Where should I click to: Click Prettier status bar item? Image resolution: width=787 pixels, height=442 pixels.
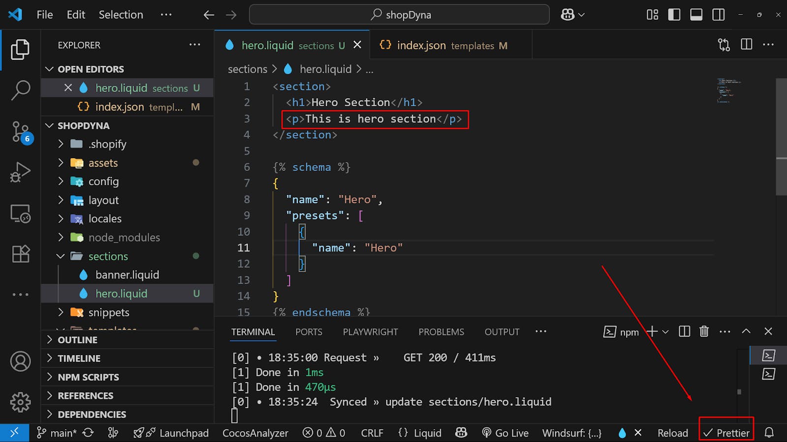coord(726,433)
